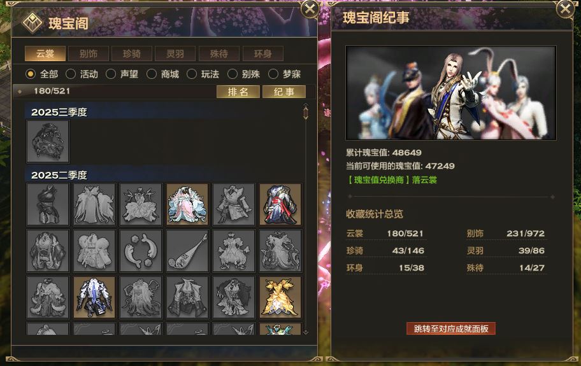
Task: Select the grey lute instrument icon
Action: pos(187,251)
